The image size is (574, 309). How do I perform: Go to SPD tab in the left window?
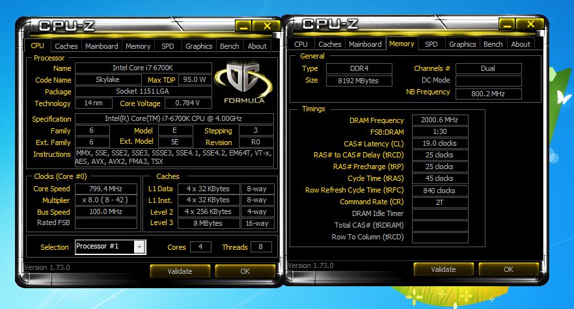pyautogui.click(x=168, y=46)
